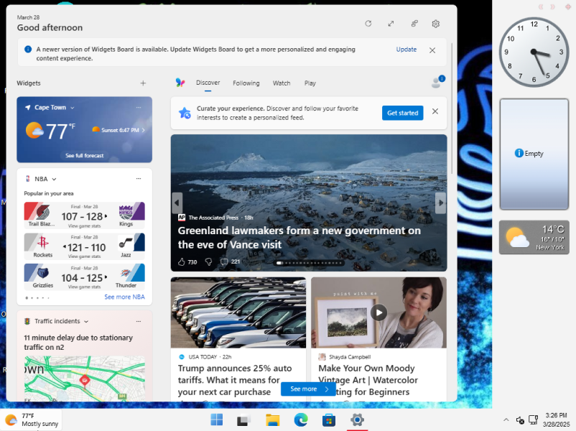Open the Watch tab
This screenshot has height=431, width=576.
click(x=282, y=83)
